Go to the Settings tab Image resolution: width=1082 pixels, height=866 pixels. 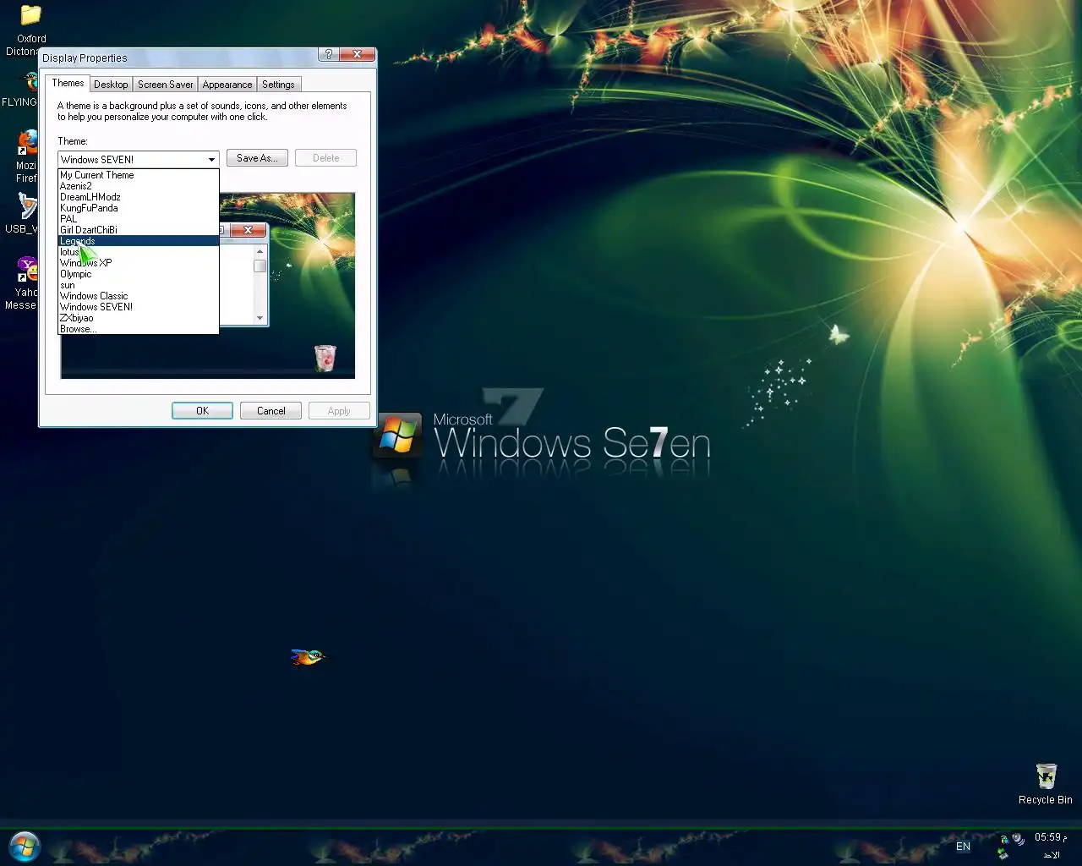[278, 85]
